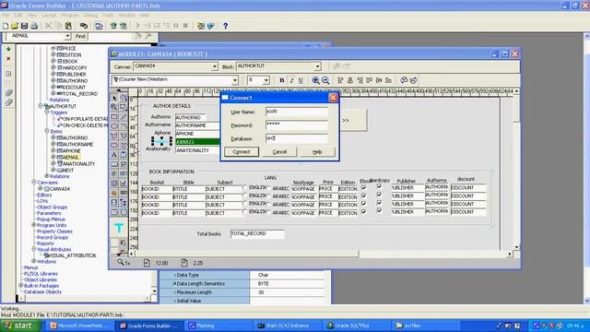Click the Zoom Out magnifier icon
This screenshot has width=590, height=332.
(x=325, y=80)
